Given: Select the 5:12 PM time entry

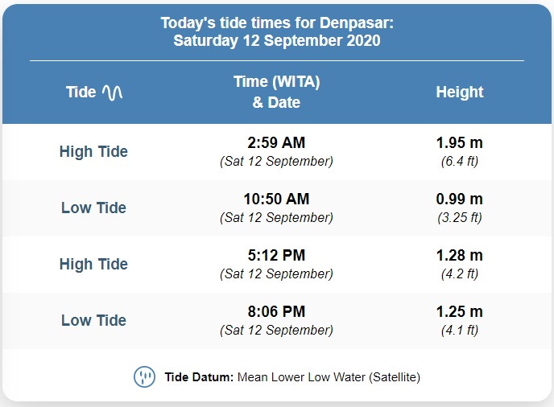Looking at the screenshot, I should click(276, 255).
